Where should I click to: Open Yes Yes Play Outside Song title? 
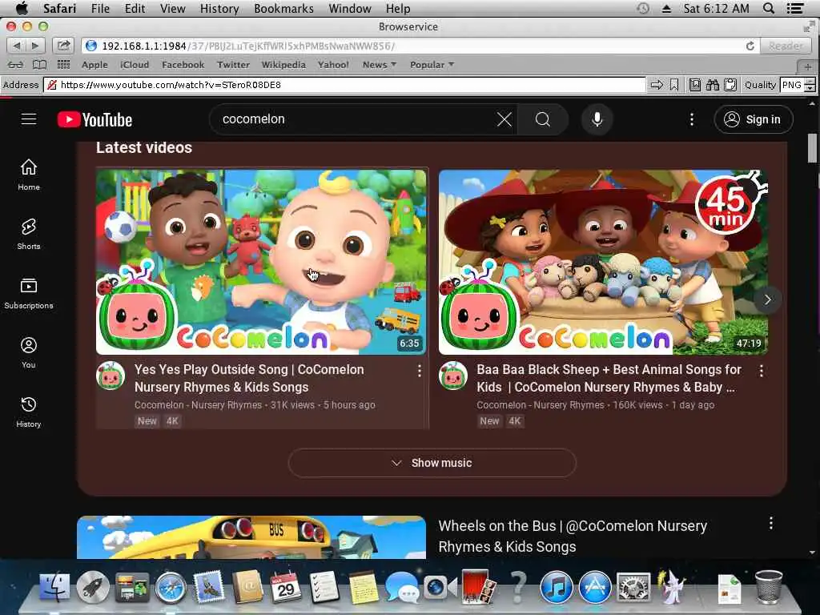(x=249, y=378)
